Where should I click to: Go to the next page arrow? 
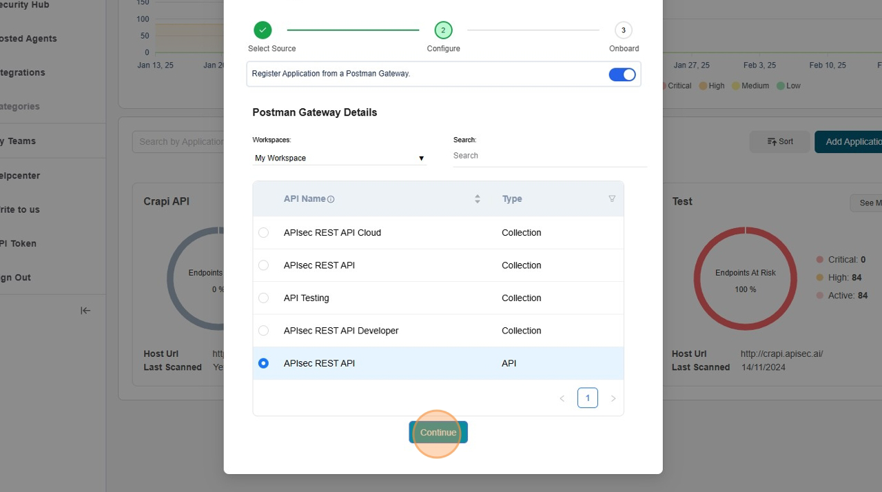pos(613,398)
